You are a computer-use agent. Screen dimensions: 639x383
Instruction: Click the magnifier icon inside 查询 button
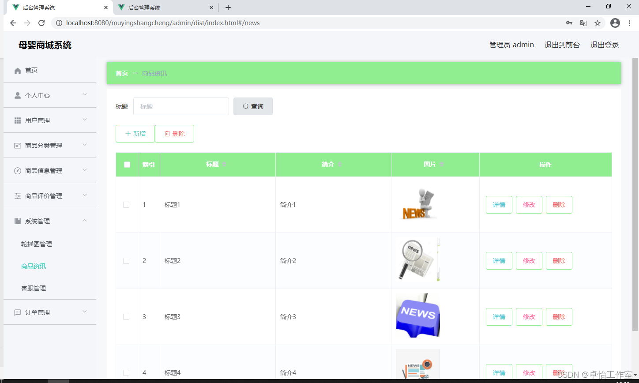pos(245,106)
